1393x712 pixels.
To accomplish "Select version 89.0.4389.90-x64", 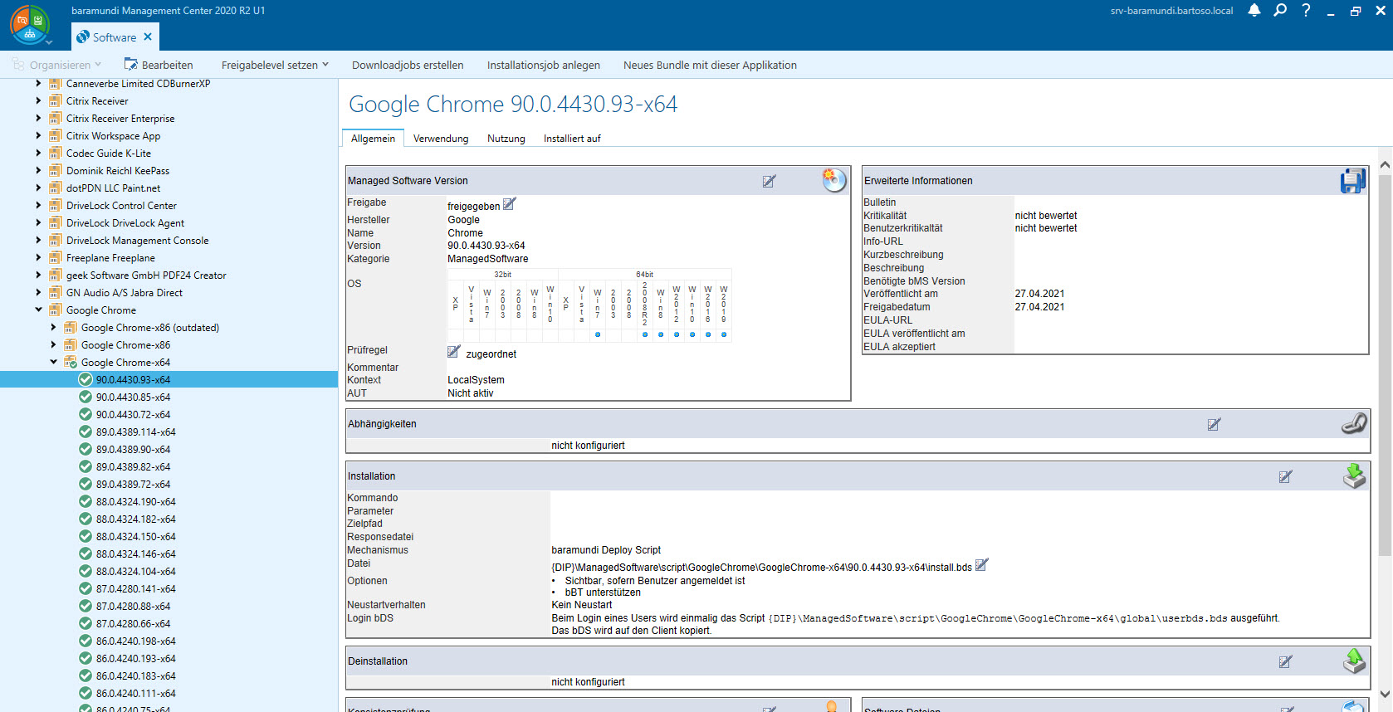I will pyautogui.click(x=133, y=449).
